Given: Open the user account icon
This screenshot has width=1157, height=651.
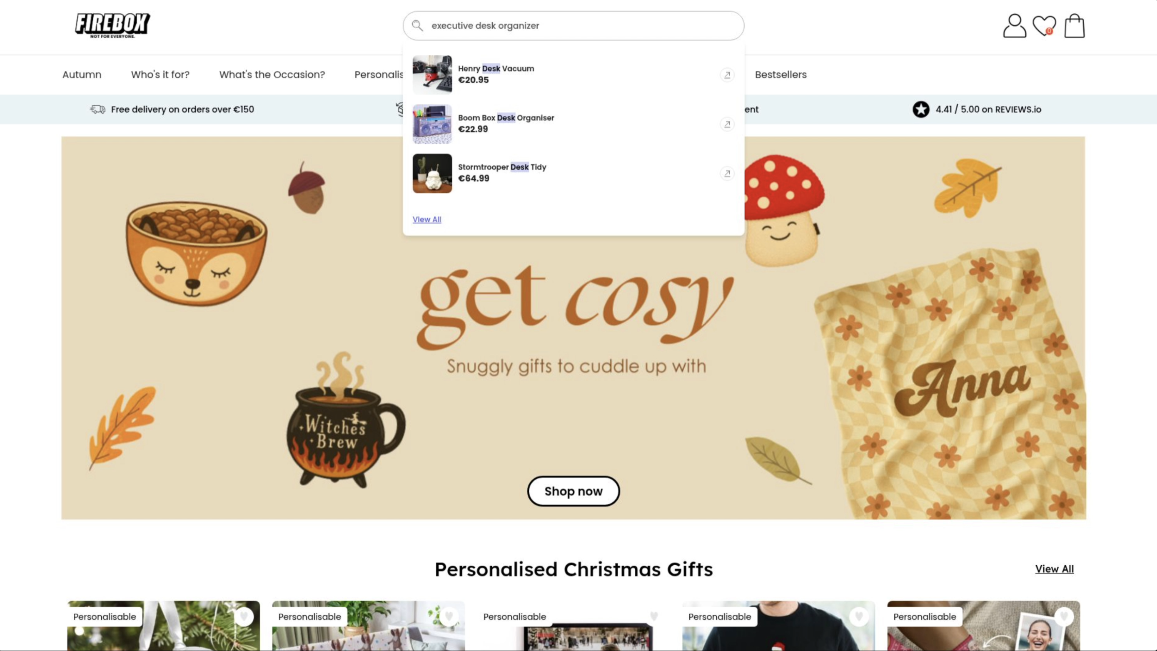Looking at the screenshot, I should 1014,25.
